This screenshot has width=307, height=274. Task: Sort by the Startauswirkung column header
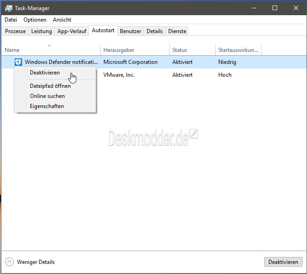point(238,49)
